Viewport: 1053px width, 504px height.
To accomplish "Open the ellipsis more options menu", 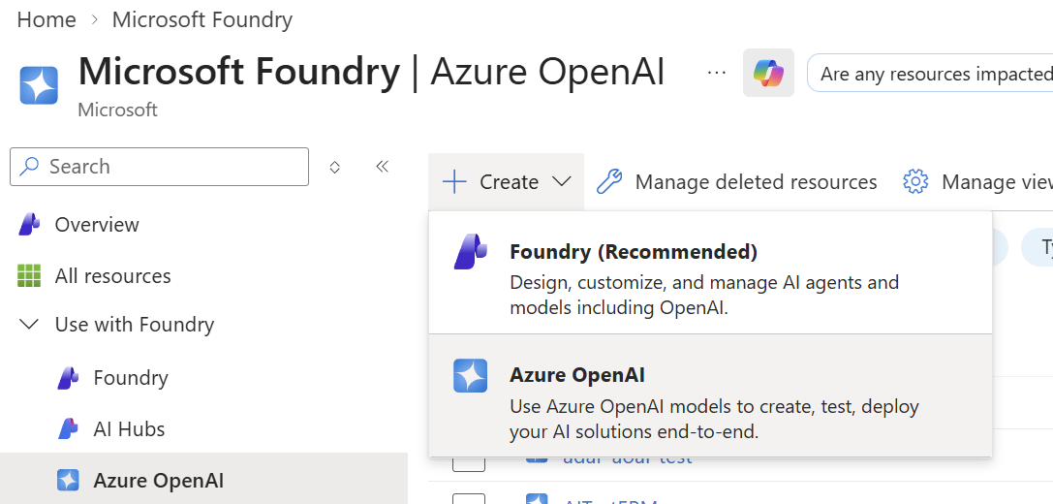I will tap(717, 72).
